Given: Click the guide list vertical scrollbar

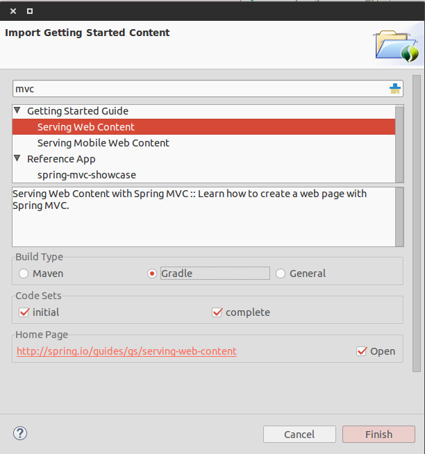Looking at the screenshot, I should click(399, 144).
